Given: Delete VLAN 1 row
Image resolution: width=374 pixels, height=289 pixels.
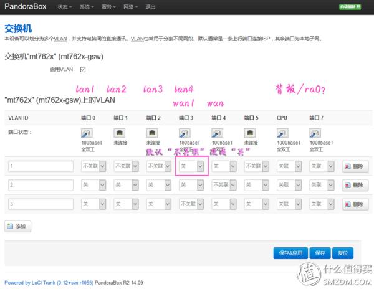Looking at the screenshot, I should pos(355,166).
